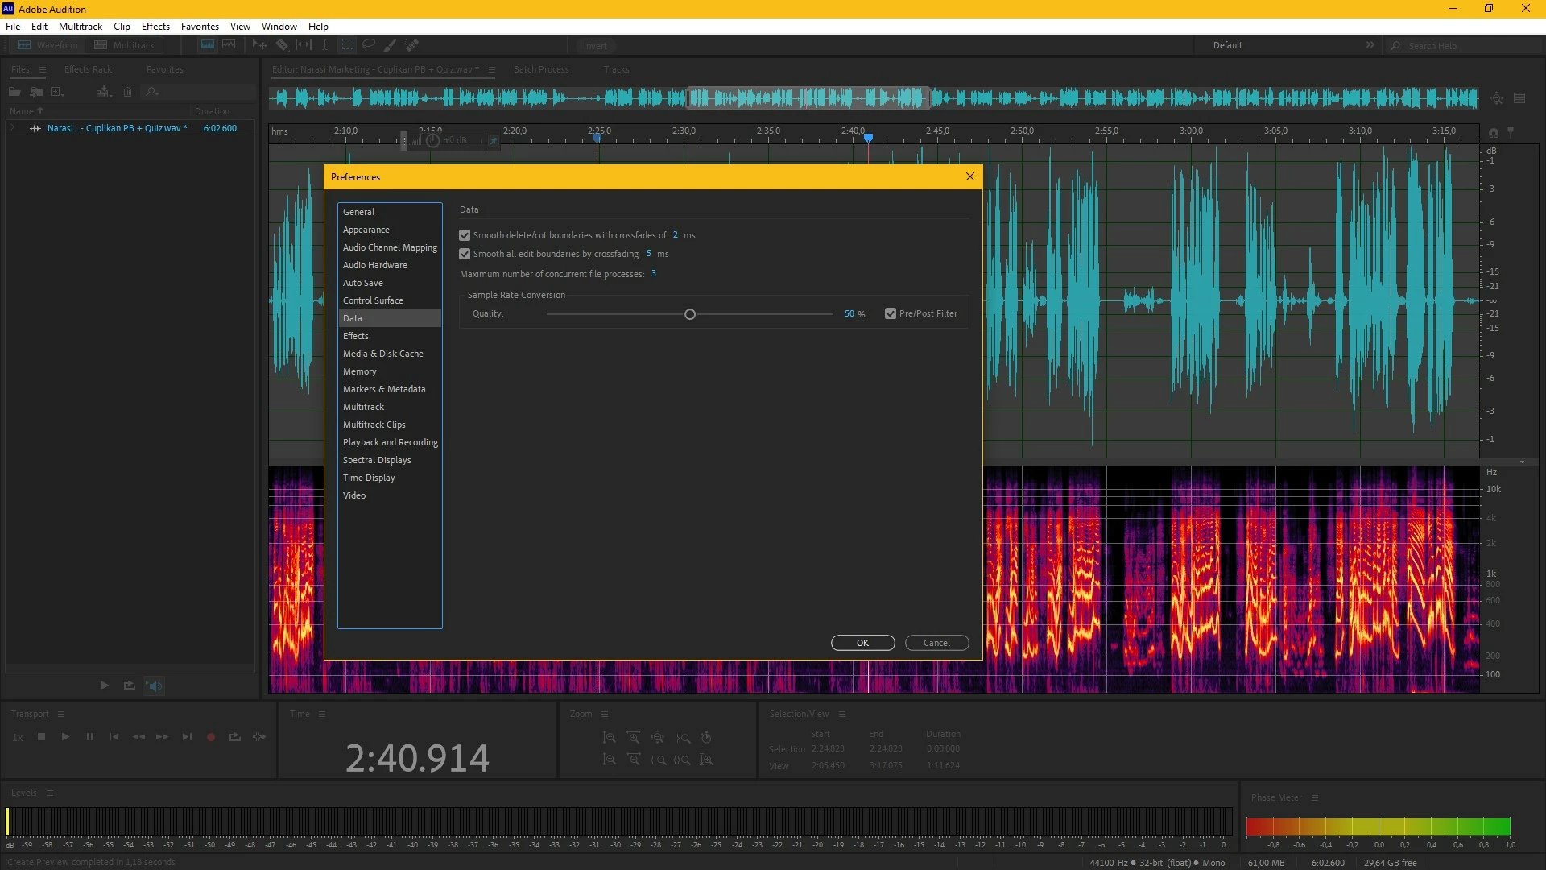This screenshot has width=1546, height=870.
Task: Click Cancel in the Preferences dialog
Action: (936, 643)
